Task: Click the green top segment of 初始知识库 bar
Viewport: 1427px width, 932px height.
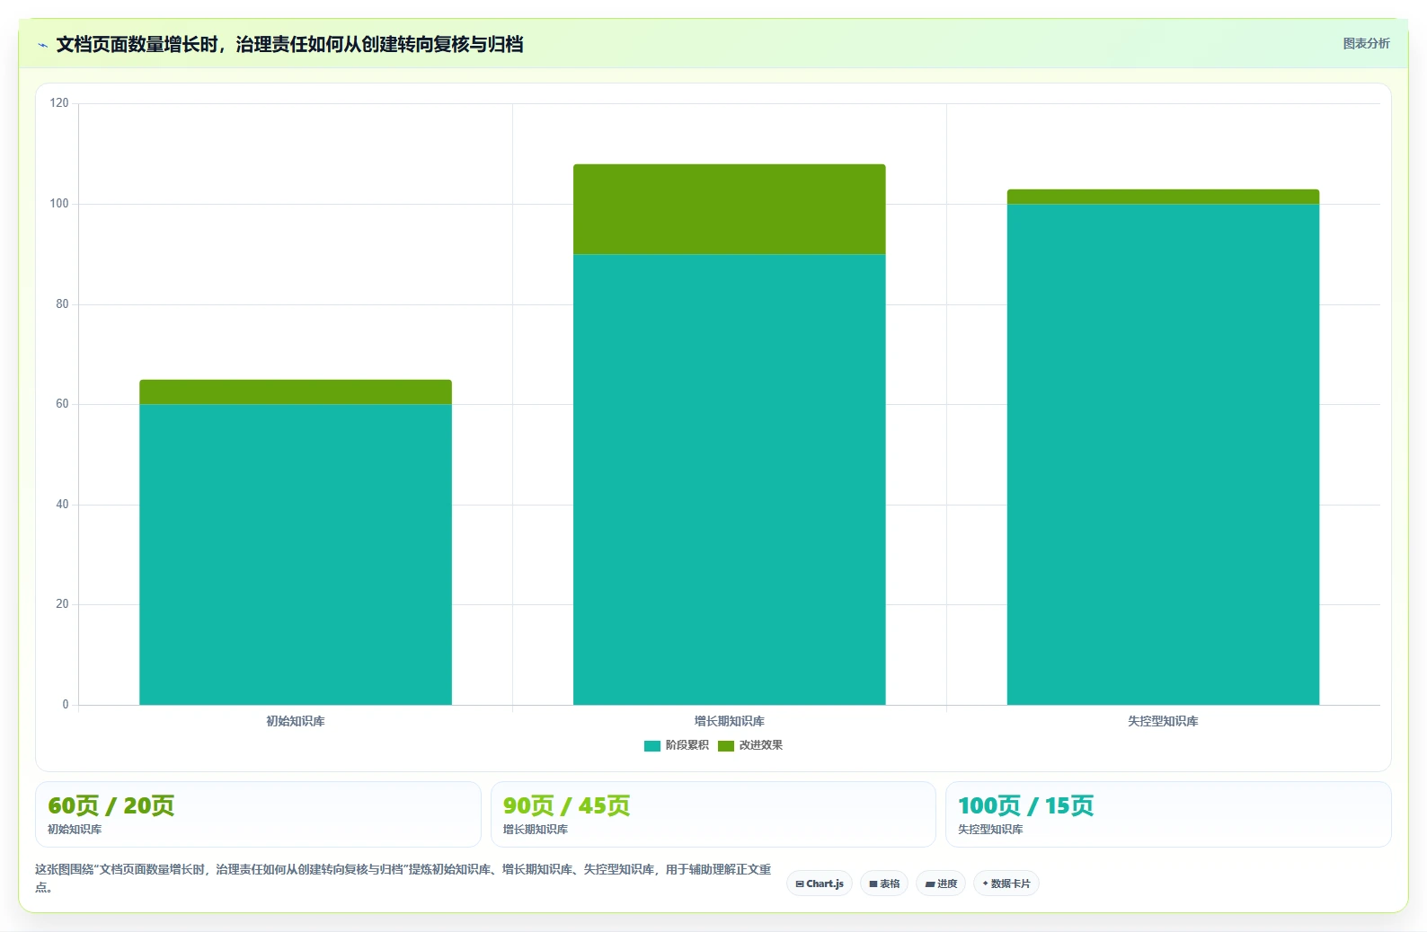Action: tap(296, 391)
